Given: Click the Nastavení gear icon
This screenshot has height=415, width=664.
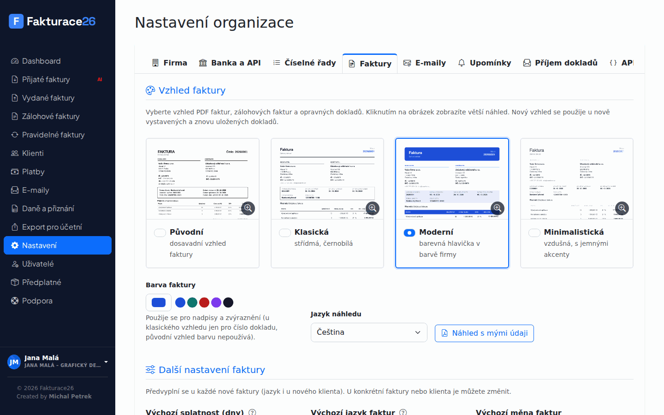Looking at the screenshot, I should (15, 245).
